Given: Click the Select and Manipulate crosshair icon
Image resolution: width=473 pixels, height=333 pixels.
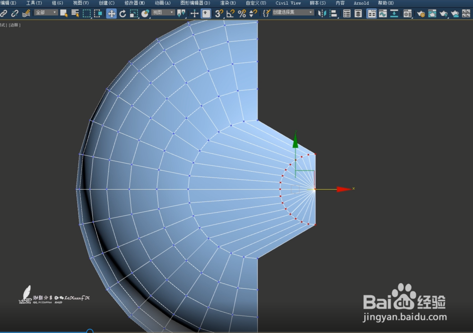Looking at the screenshot, I should click(194, 13).
